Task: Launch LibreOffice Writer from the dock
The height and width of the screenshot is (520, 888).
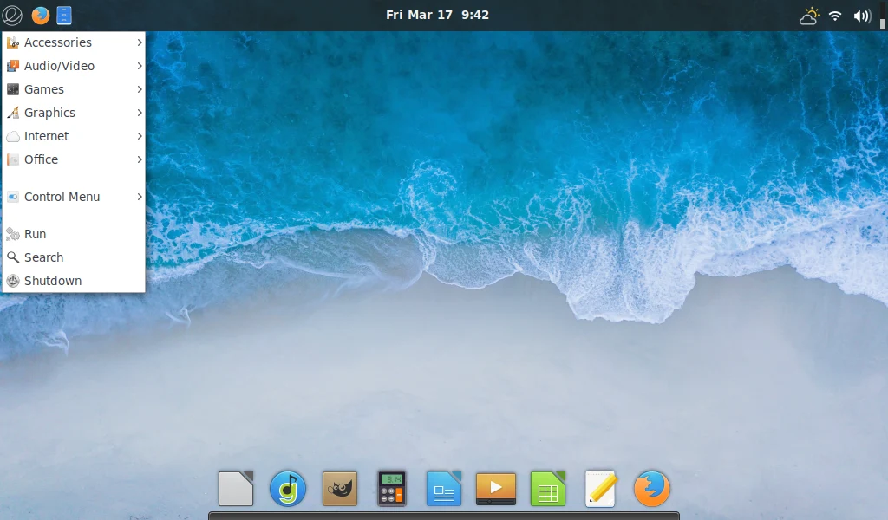Action: tap(235, 488)
